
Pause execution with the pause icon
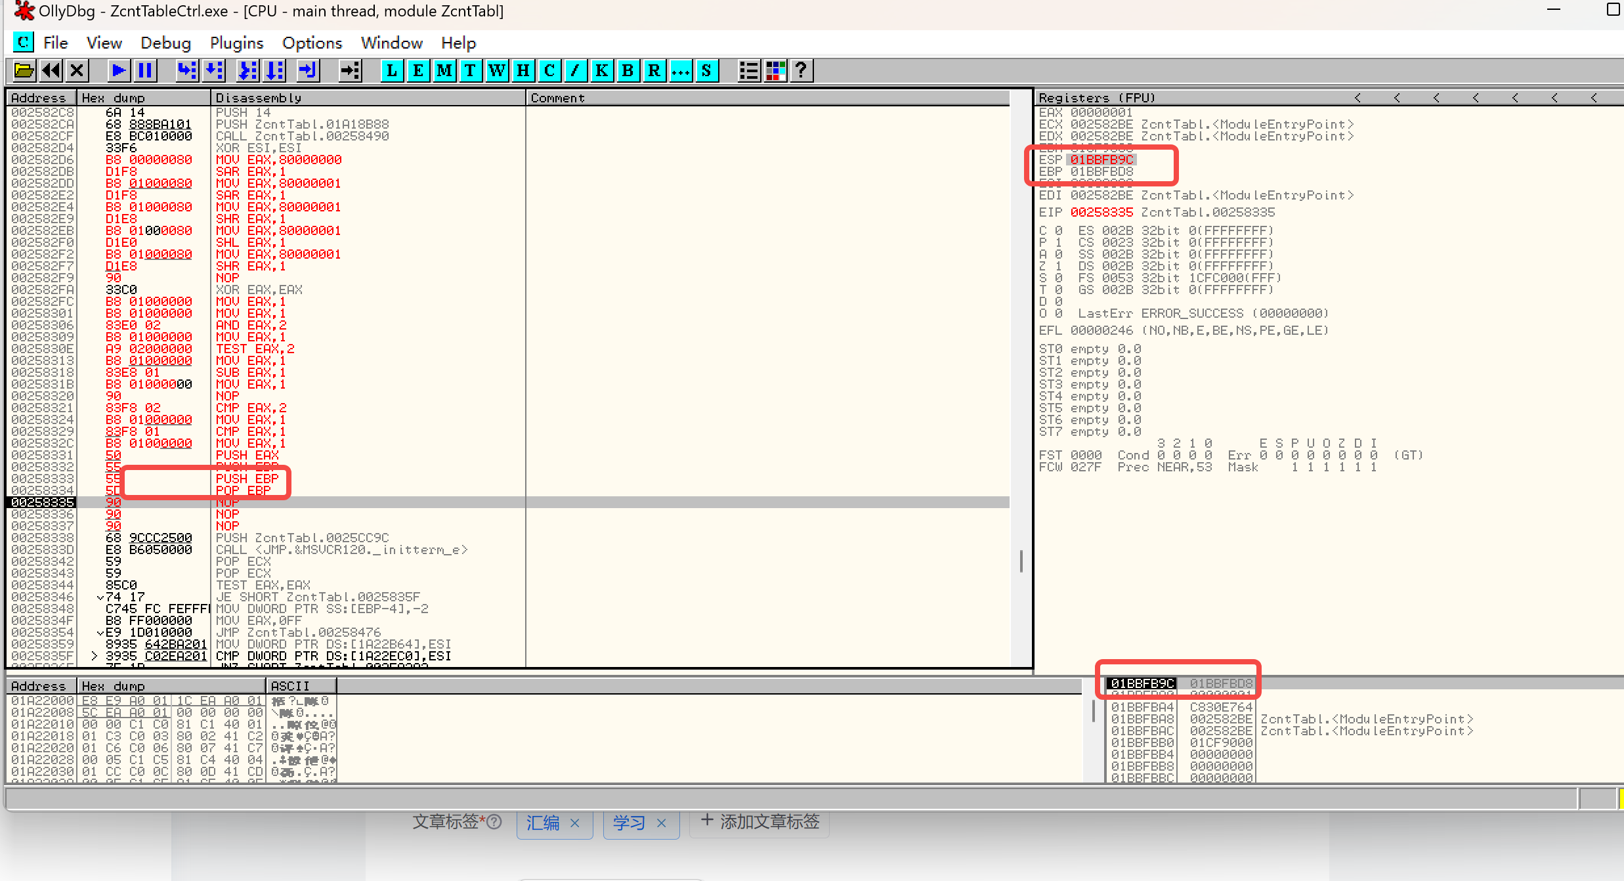[x=146, y=70]
